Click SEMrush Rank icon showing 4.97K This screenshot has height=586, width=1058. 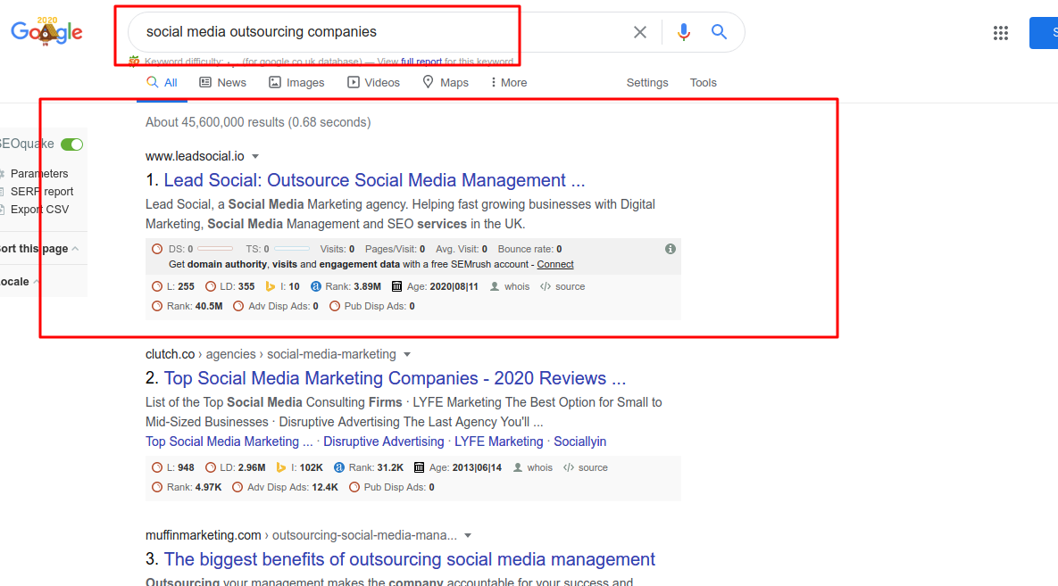(x=157, y=487)
